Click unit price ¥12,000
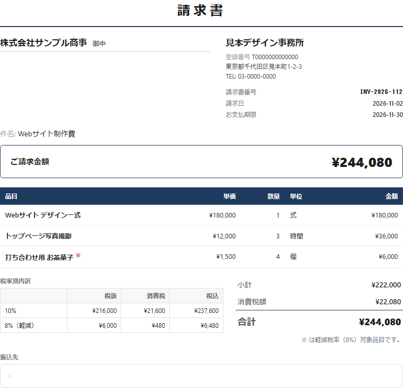 point(224,236)
